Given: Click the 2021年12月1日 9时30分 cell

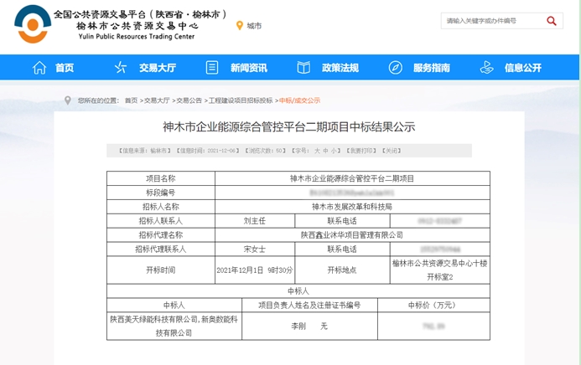Looking at the screenshot, I should [255, 270].
